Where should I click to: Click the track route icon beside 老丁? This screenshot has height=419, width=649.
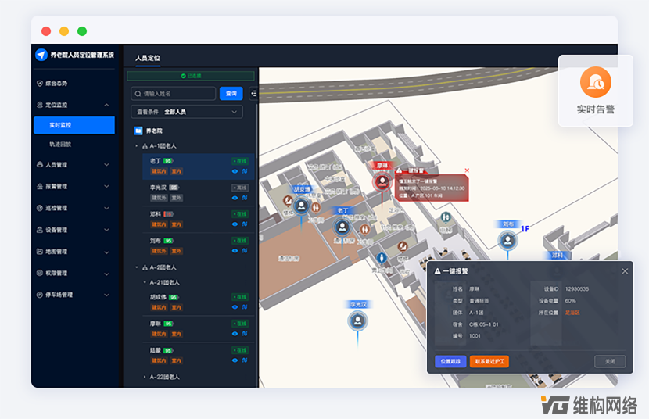click(245, 171)
